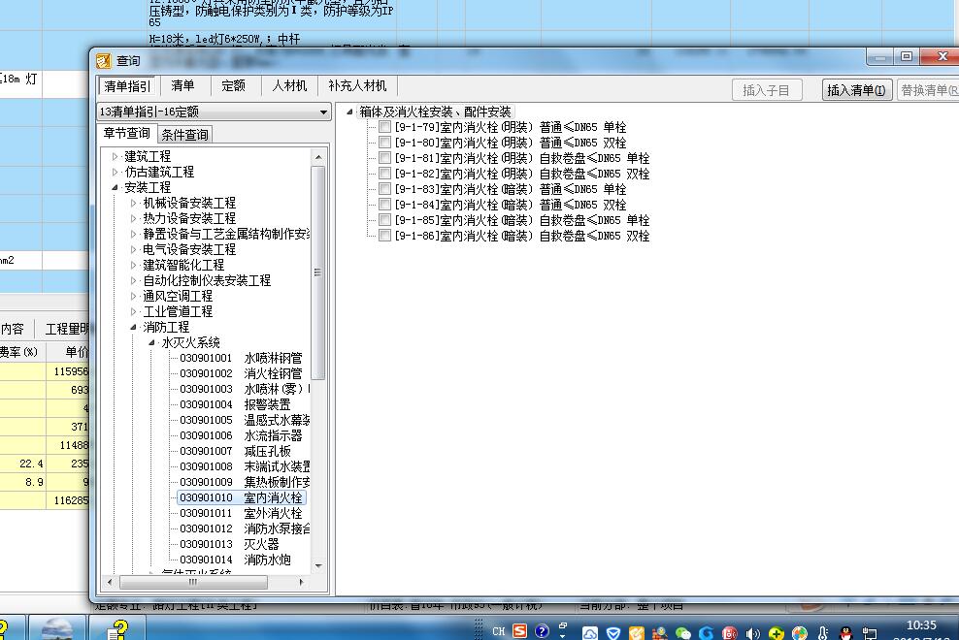Image resolution: width=959 pixels, height=640 pixels.
Task: Check item 9-1-84 暗装 普通 双栓
Action: pyautogui.click(x=384, y=205)
